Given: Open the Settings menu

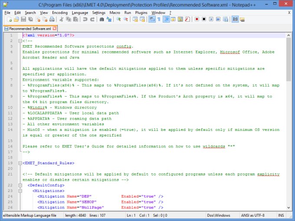Looking at the screenshot, I should pos(99,13).
